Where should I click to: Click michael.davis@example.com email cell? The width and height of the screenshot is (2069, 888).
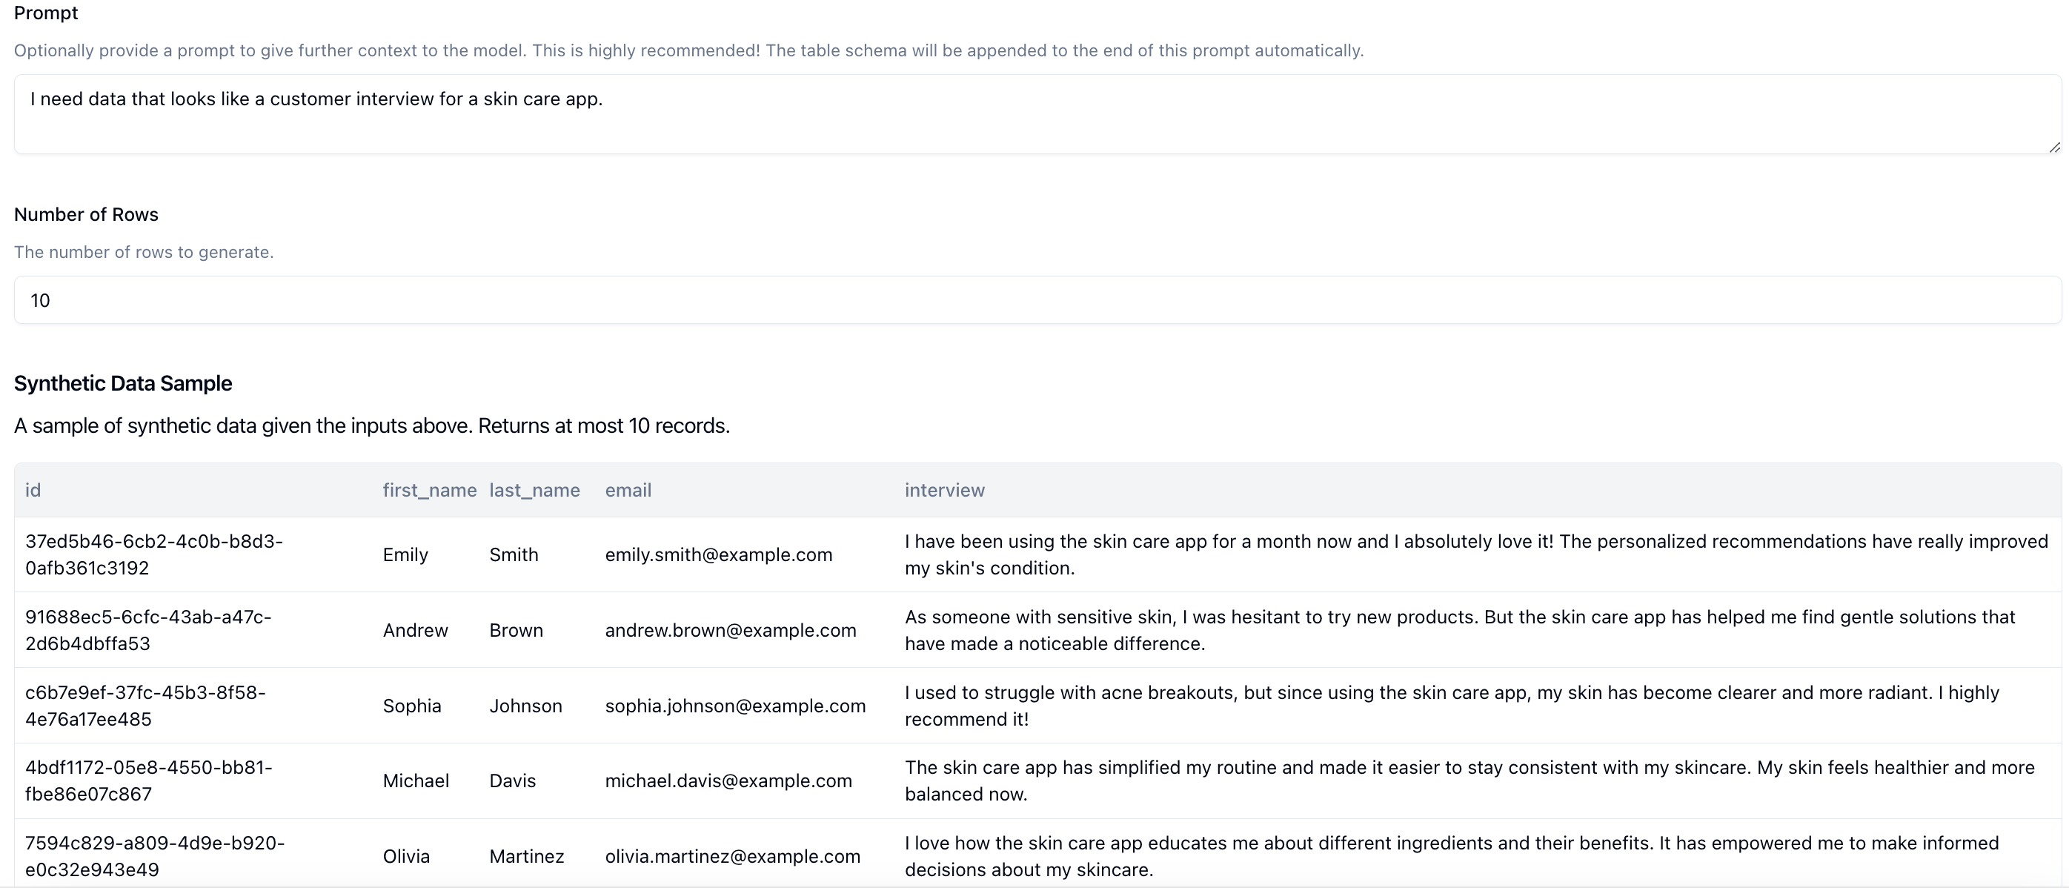[728, 781]
